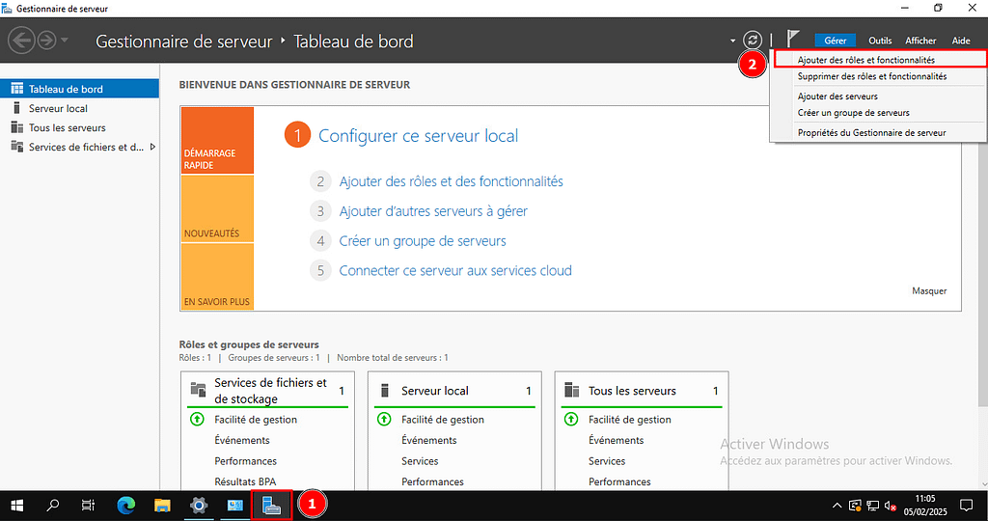Image resolution: width=988 pixels, height=521 pixels.
Task: Hide welcome panel with Masquer
Action: pos(929,290)
